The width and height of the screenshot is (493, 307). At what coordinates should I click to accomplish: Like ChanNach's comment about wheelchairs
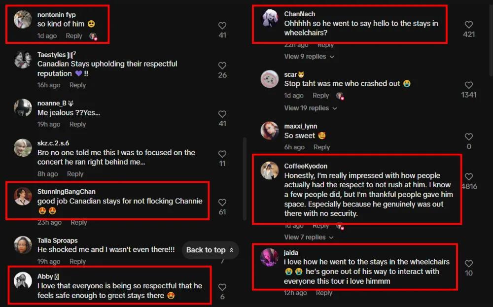click(x=469, y=25)
